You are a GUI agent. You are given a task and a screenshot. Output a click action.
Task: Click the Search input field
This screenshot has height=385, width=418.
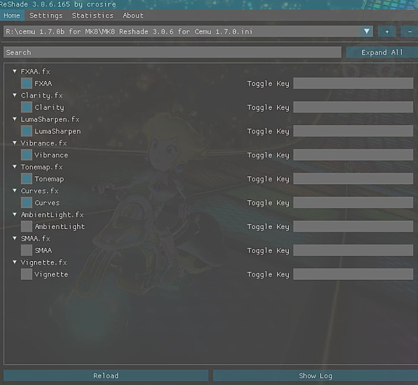click(x=172, y=52)
